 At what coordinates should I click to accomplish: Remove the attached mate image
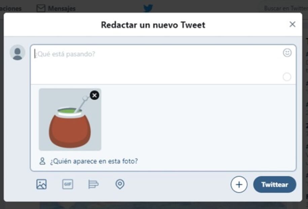coord(95,95)
